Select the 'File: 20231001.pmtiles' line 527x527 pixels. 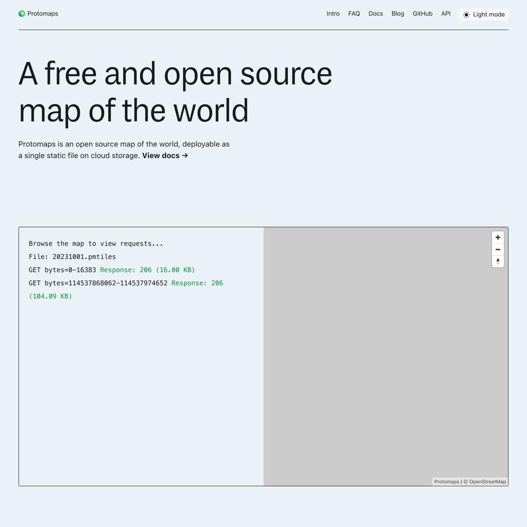(72, 257)
